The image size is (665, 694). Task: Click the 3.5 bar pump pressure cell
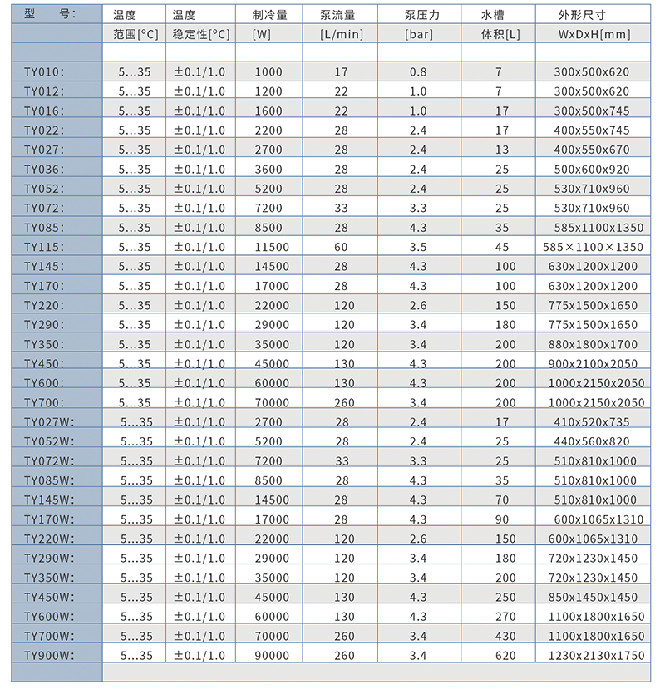[417, 247]
